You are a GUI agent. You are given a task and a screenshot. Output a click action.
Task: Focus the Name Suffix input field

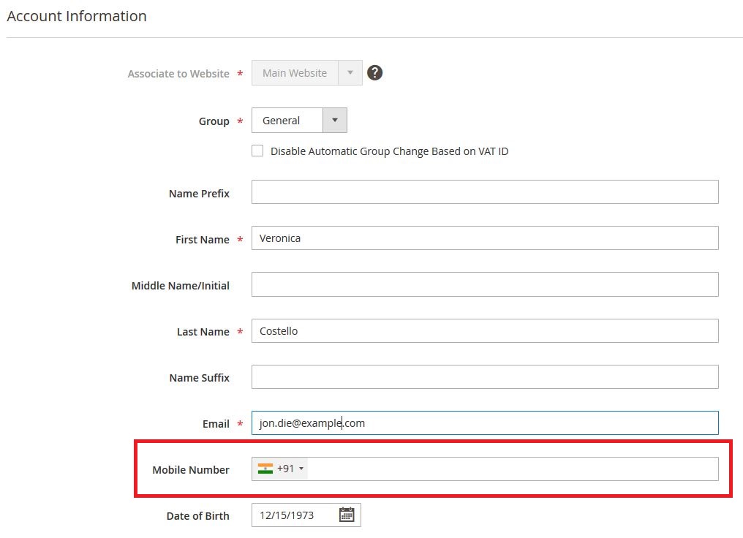(484, 377)
